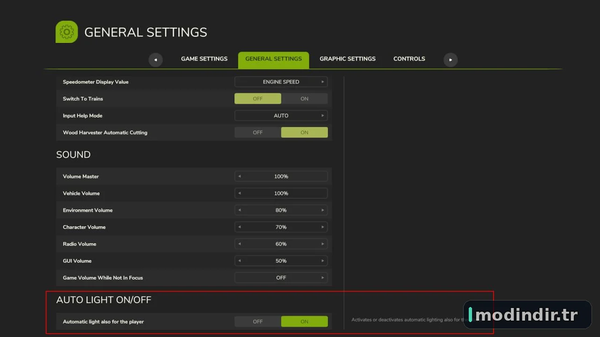
Task: Select the General Settings tab
Action: pos(274,59)
